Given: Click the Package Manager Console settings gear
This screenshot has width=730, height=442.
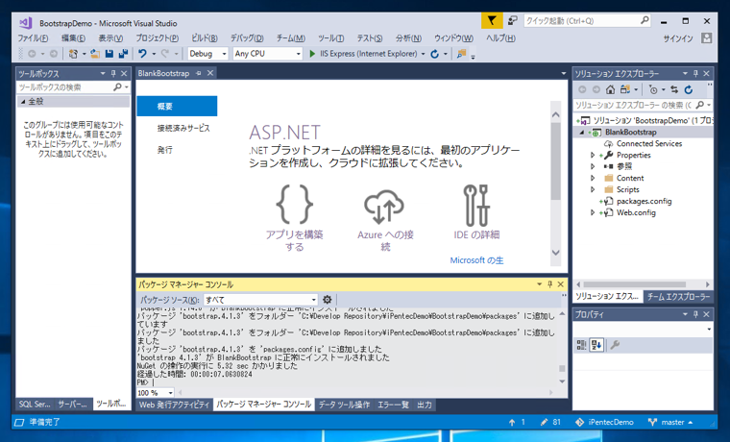Looking at the screenshot, I should [328, 300].
